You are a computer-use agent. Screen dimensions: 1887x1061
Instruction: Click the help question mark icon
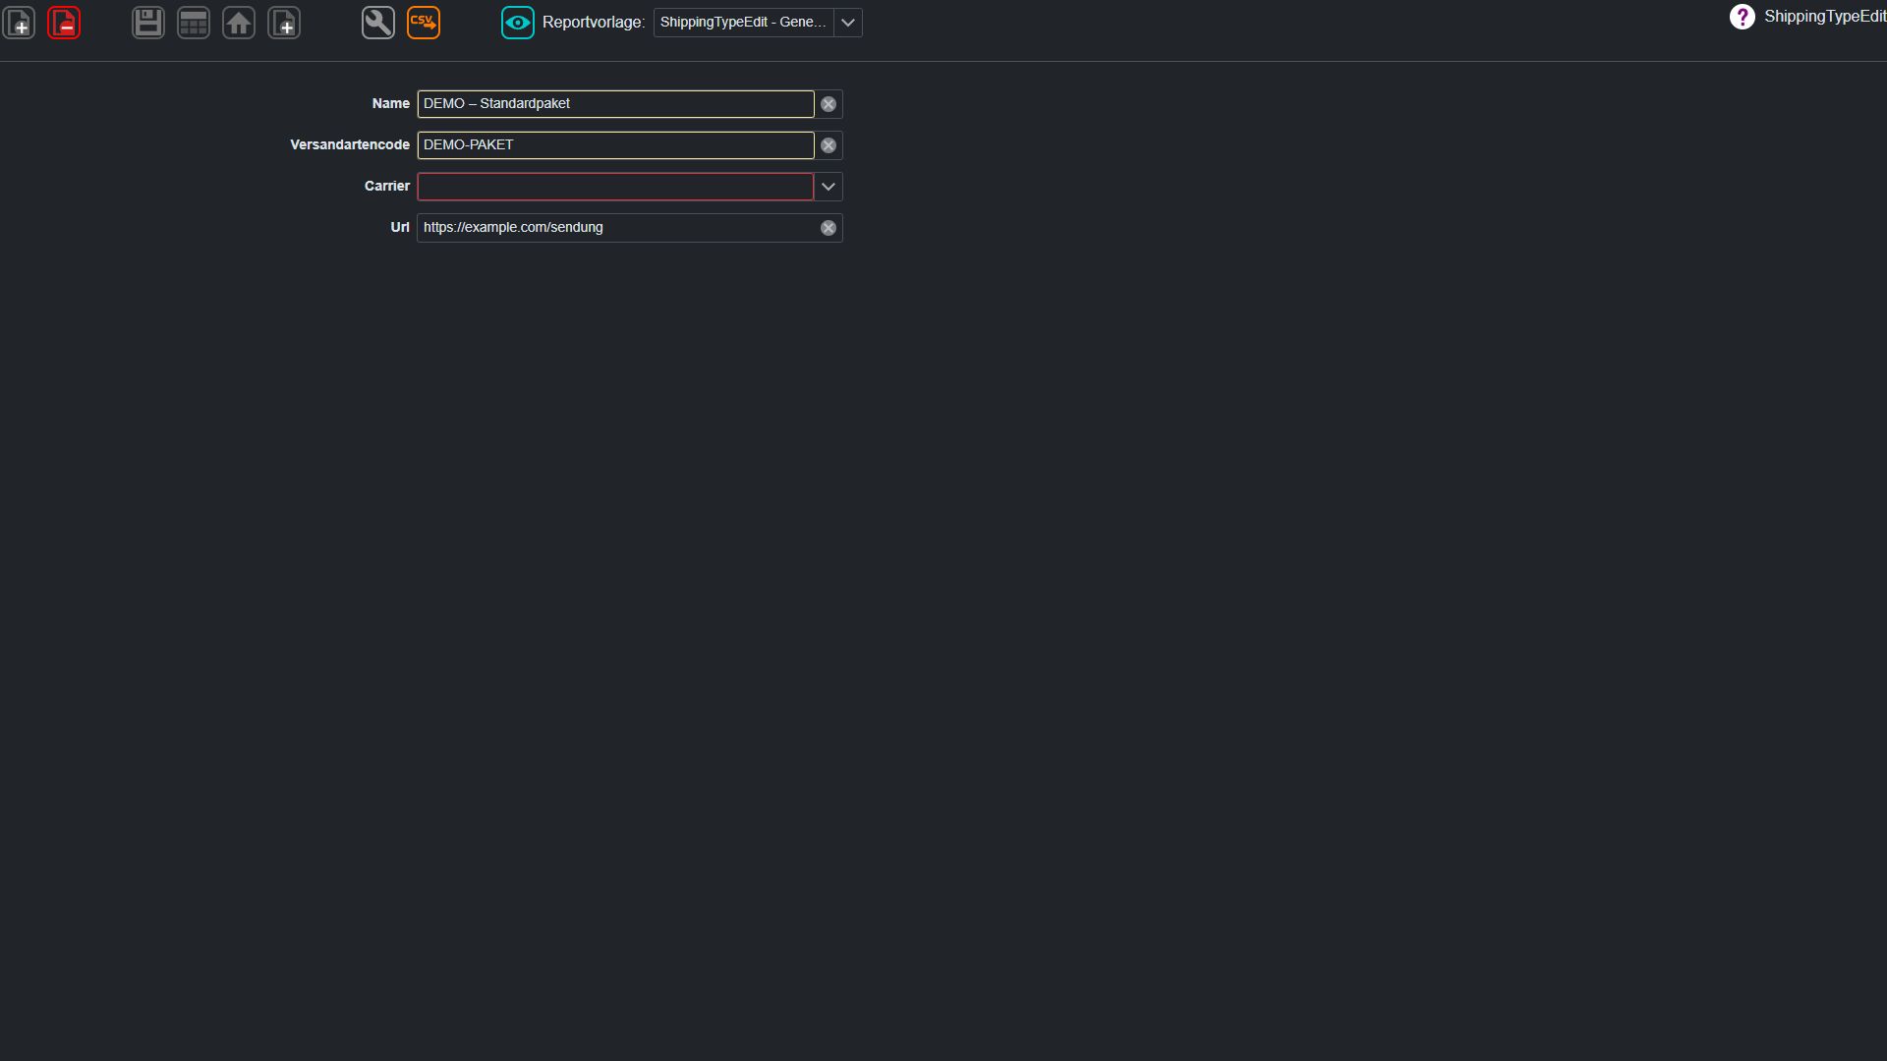click(1743, 17)
